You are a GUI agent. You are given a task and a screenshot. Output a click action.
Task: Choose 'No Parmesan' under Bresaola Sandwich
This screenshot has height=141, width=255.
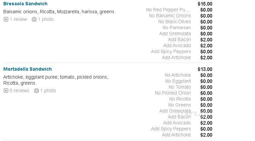[x=177, y=28]
